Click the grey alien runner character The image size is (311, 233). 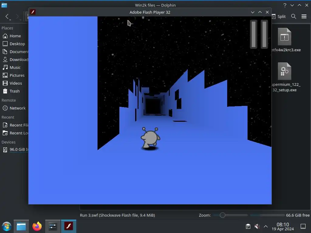click(150, 138)
